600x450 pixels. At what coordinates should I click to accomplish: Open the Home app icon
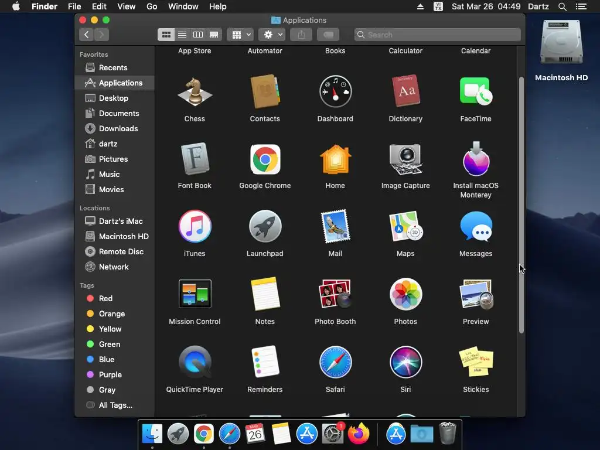[335, 159]
